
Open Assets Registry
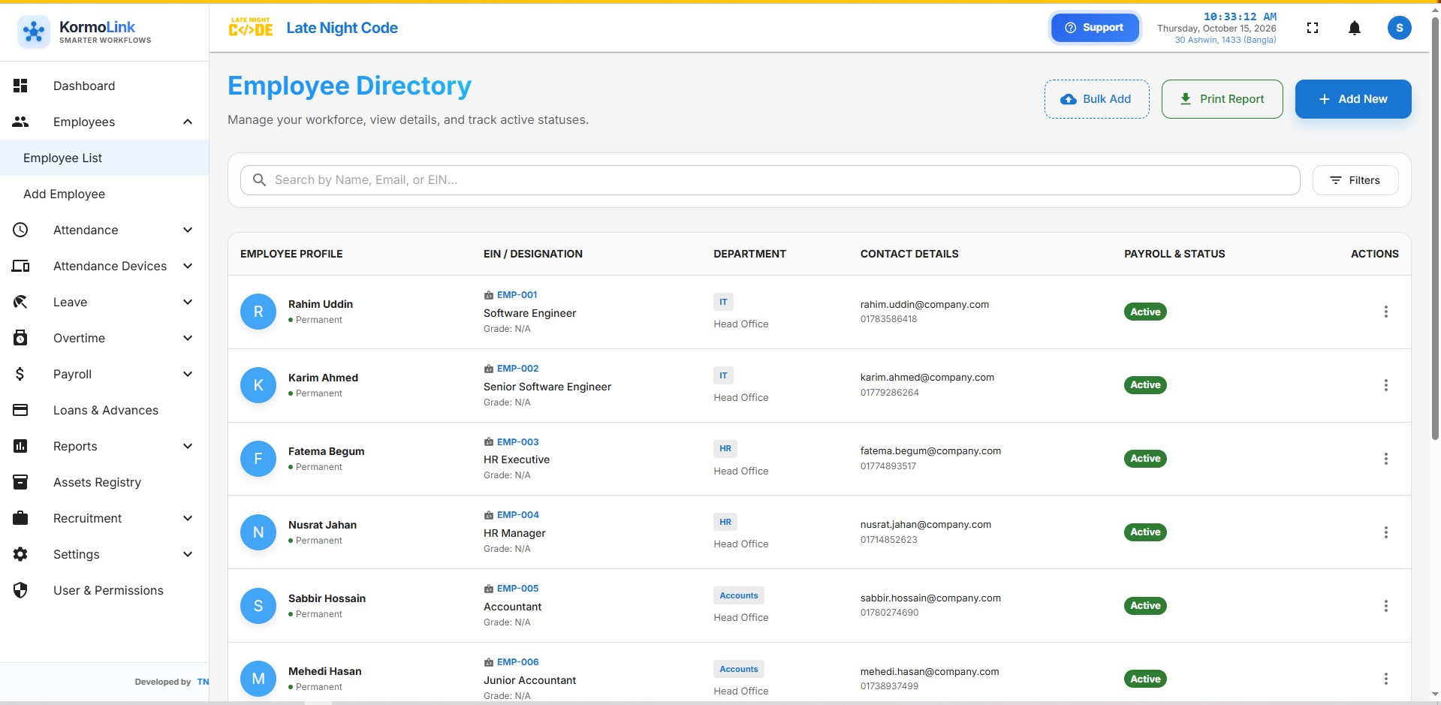(x=104, y=482)
